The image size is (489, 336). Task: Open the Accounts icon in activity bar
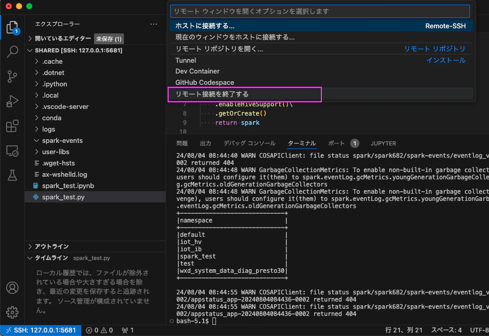12,288
